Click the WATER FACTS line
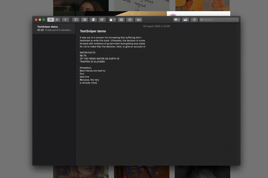The height and width of the screenshot is (178, 268). 87,53
